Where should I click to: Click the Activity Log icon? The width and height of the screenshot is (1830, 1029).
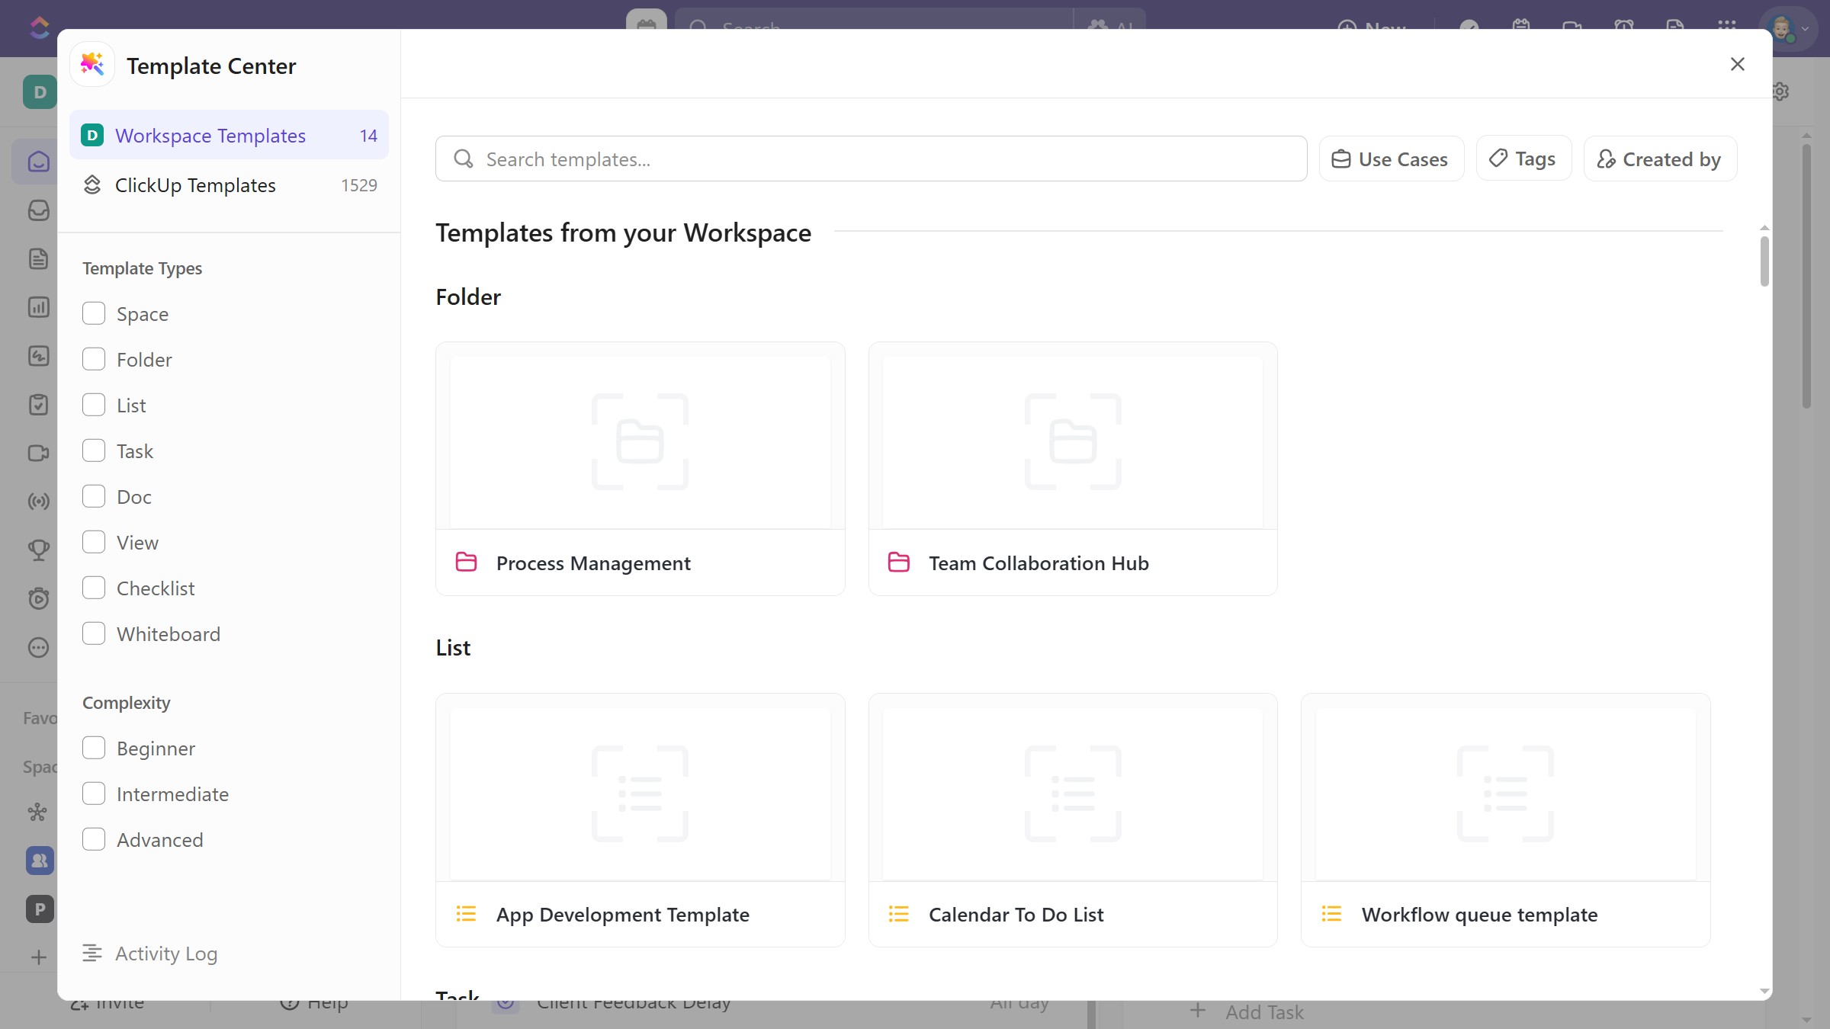[x=92, y=953]
